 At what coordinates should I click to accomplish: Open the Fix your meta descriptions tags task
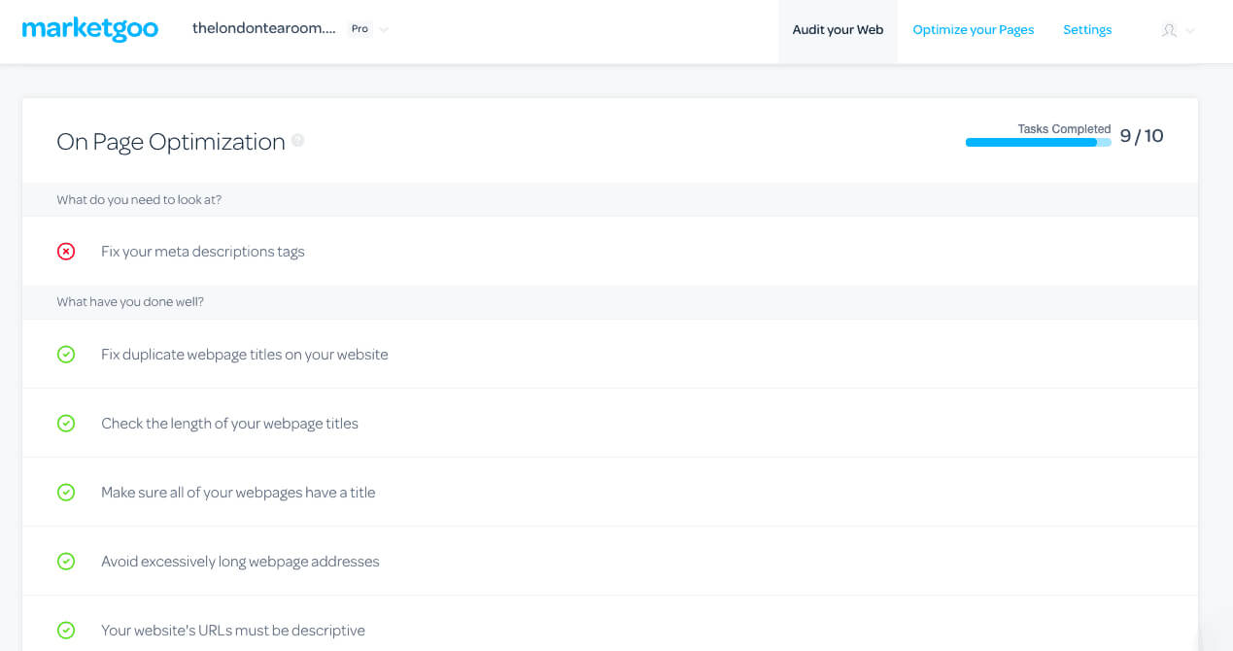coord(202,251)
